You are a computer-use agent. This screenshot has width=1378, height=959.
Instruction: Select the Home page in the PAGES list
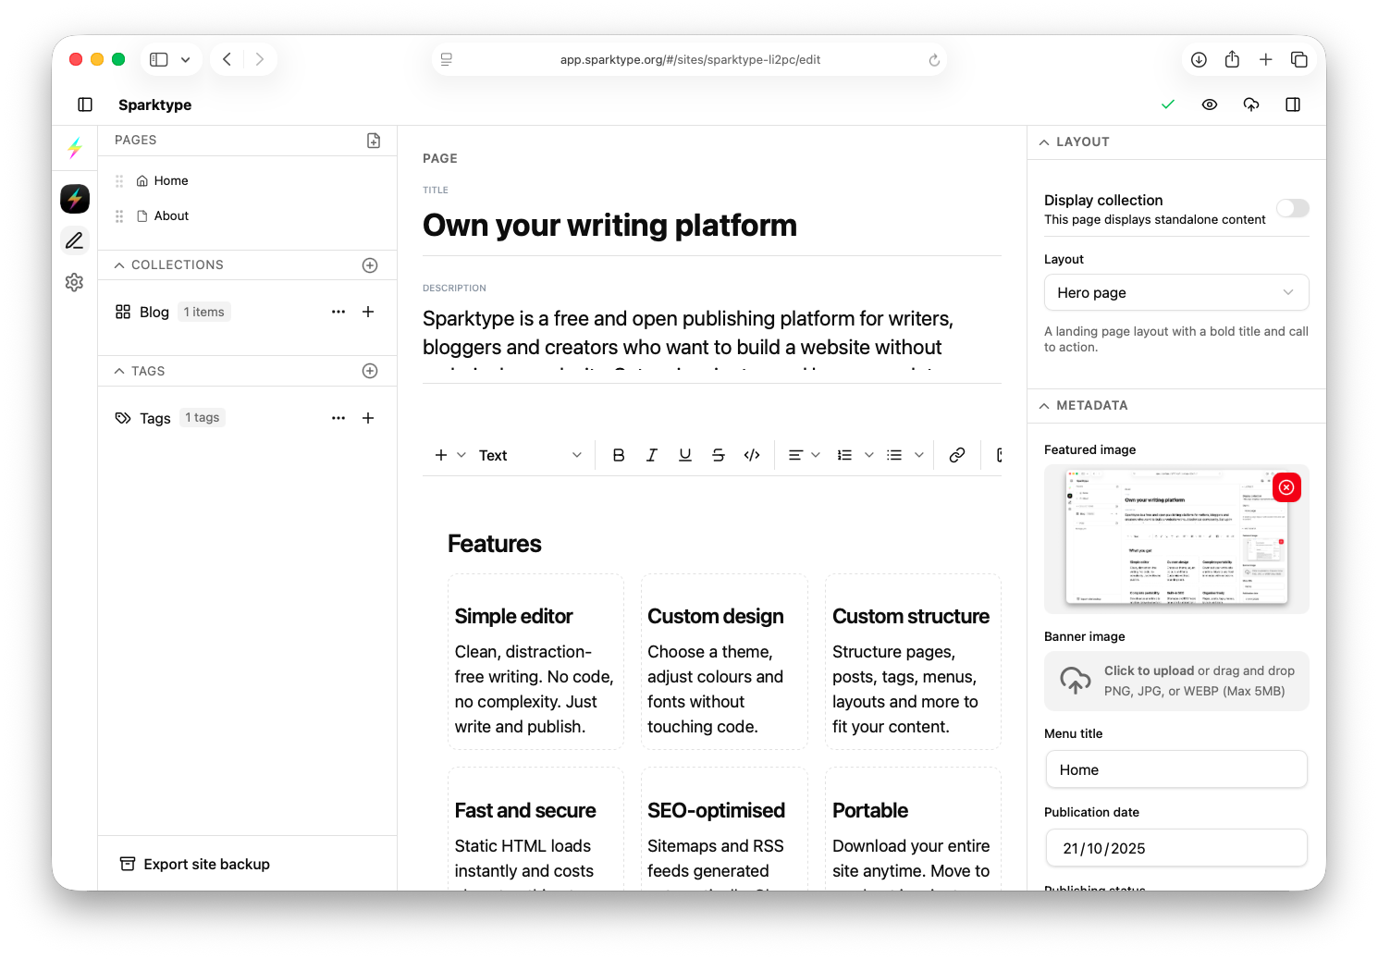169,180
